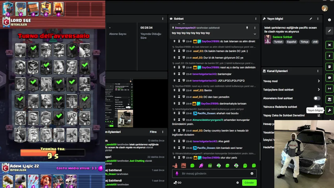This screenshot has width=334, height=188.
Task: Click the webcam overlay showing man by car
Action: tap(304, 154)
